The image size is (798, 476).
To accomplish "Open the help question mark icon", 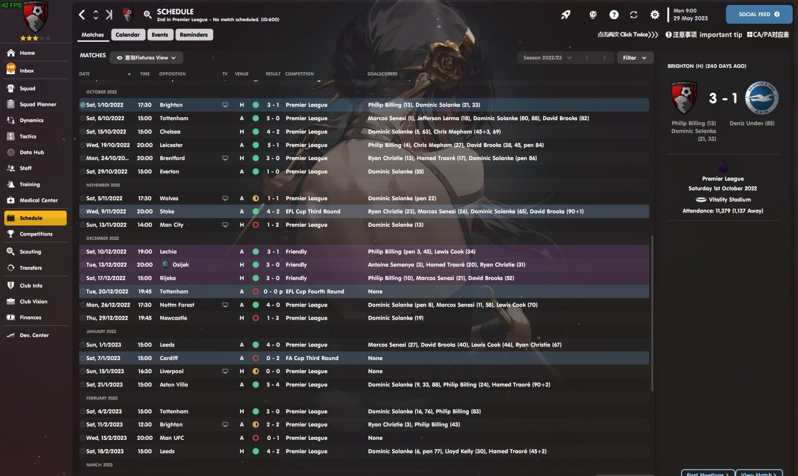I will click(614, 14).
